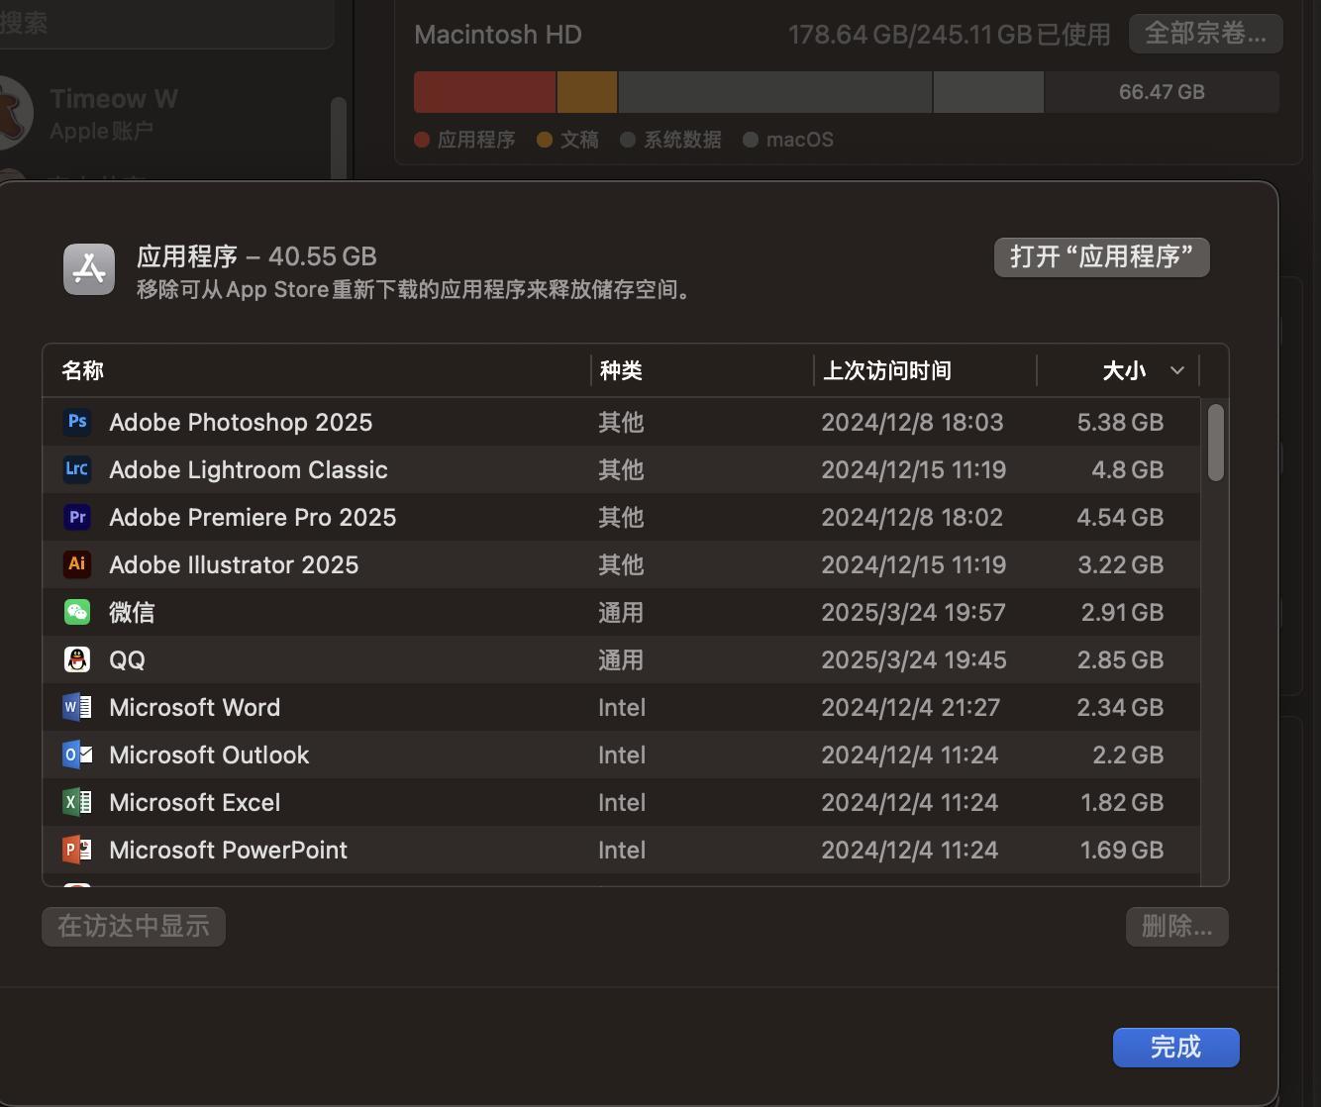Click the date 2025/3/24 19:57
Viewport: 1321px width, 1107px height.
(913, 612)
